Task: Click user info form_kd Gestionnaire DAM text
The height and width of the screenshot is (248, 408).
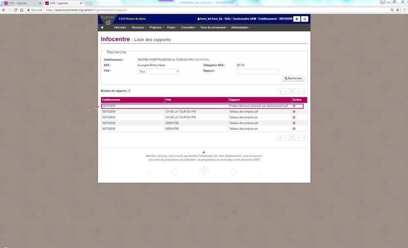Action: coord(244,19)
